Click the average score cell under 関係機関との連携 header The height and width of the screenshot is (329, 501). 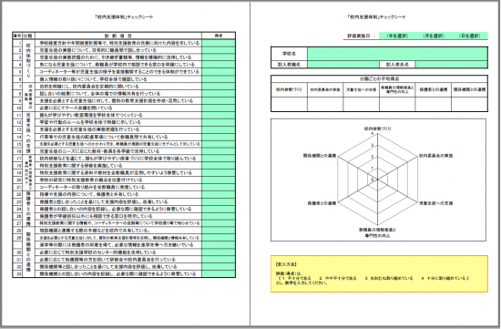click(470, 104)
